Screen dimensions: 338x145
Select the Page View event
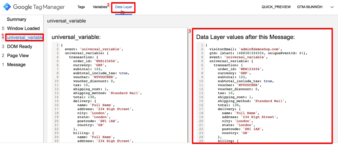coord(18,56)
